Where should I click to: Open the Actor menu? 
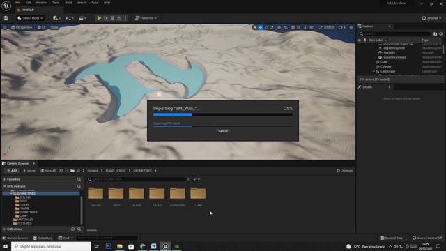95,3
